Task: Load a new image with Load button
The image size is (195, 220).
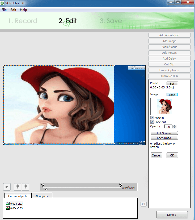Action: (172, 95)
